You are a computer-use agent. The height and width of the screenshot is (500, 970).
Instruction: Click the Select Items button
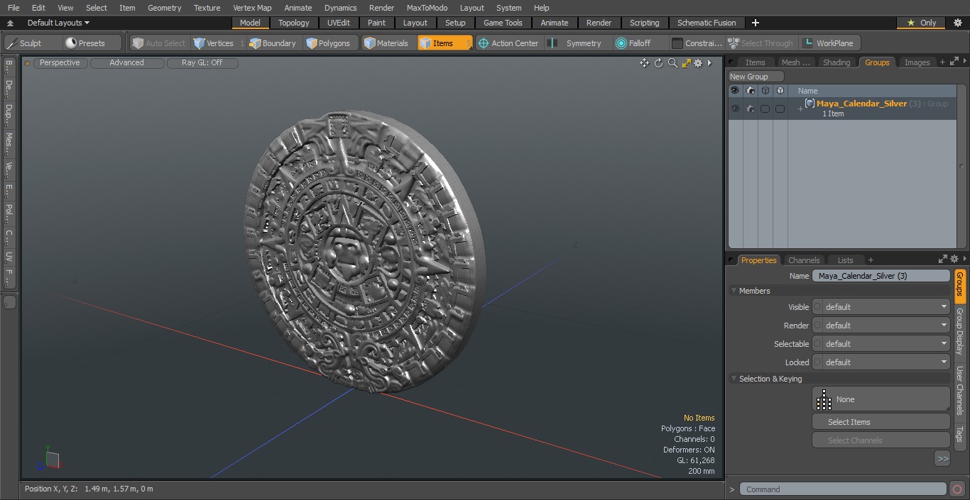[x=881, y=422]
